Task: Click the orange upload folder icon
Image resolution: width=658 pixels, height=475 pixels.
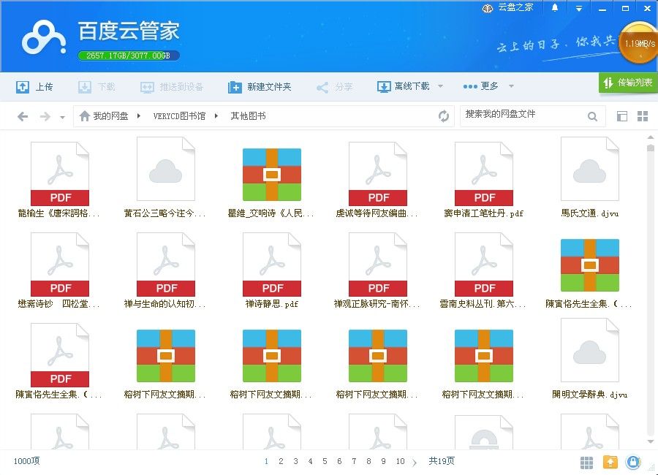Action: tap(610, 462)
